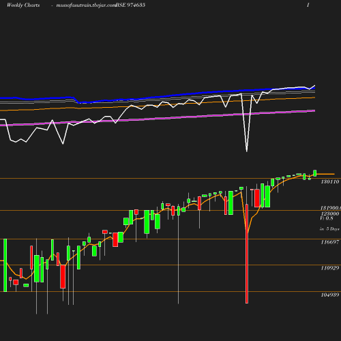
Task: Click the "in 5 Days" label
Action: 329,229
